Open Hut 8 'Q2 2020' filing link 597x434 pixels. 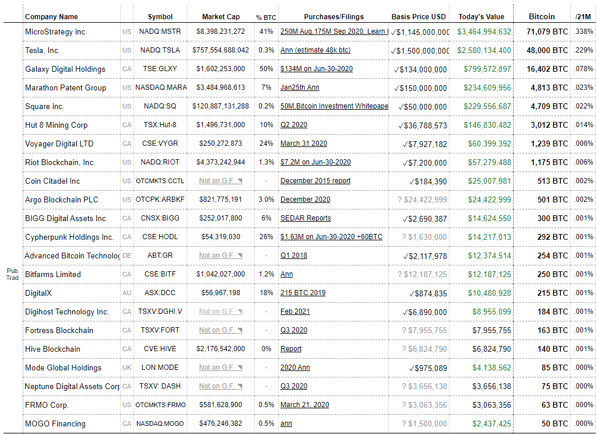tap(294, 125)
